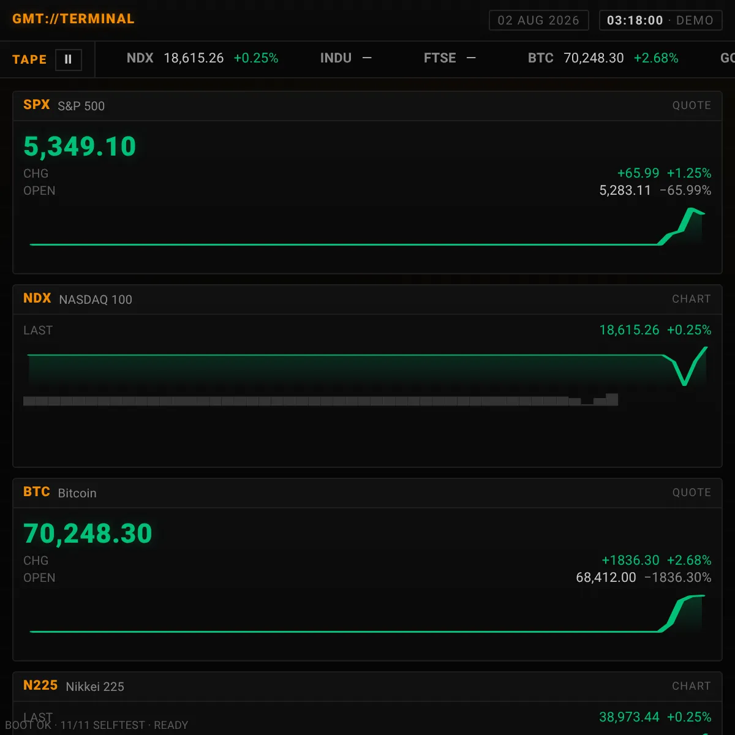Image resolution: width=735 pixels, height=735 pixels.
Task: Click the NDX volume bar strip
Action: pyautogui.click(x=320, y=399)
